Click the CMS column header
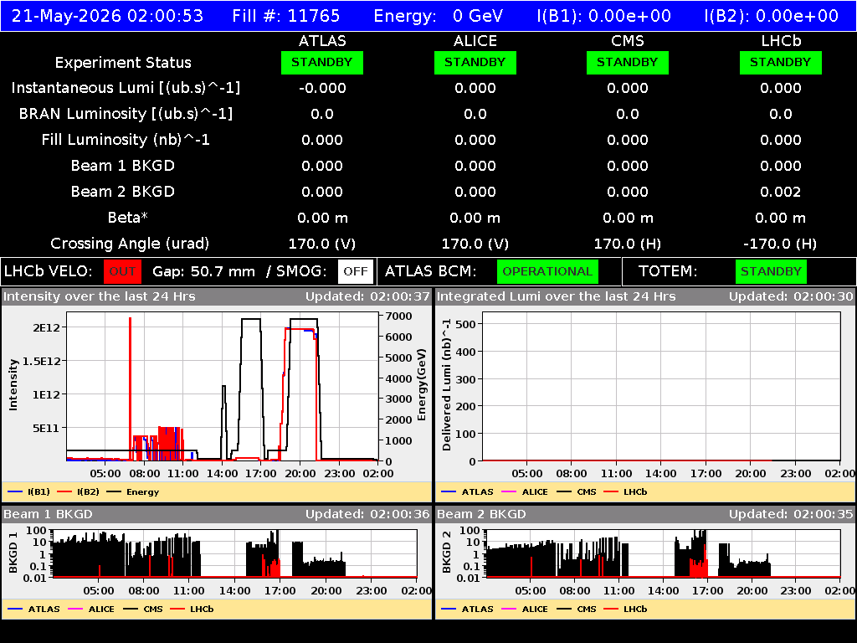The image size is (857, 643). 628,41
